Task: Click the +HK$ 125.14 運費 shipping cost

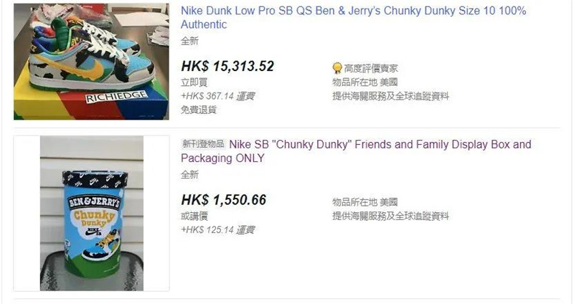Action: [218, 229]
